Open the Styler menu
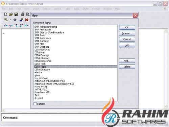Viewport: 169px width, 127px height. click(x=86, y=9)
